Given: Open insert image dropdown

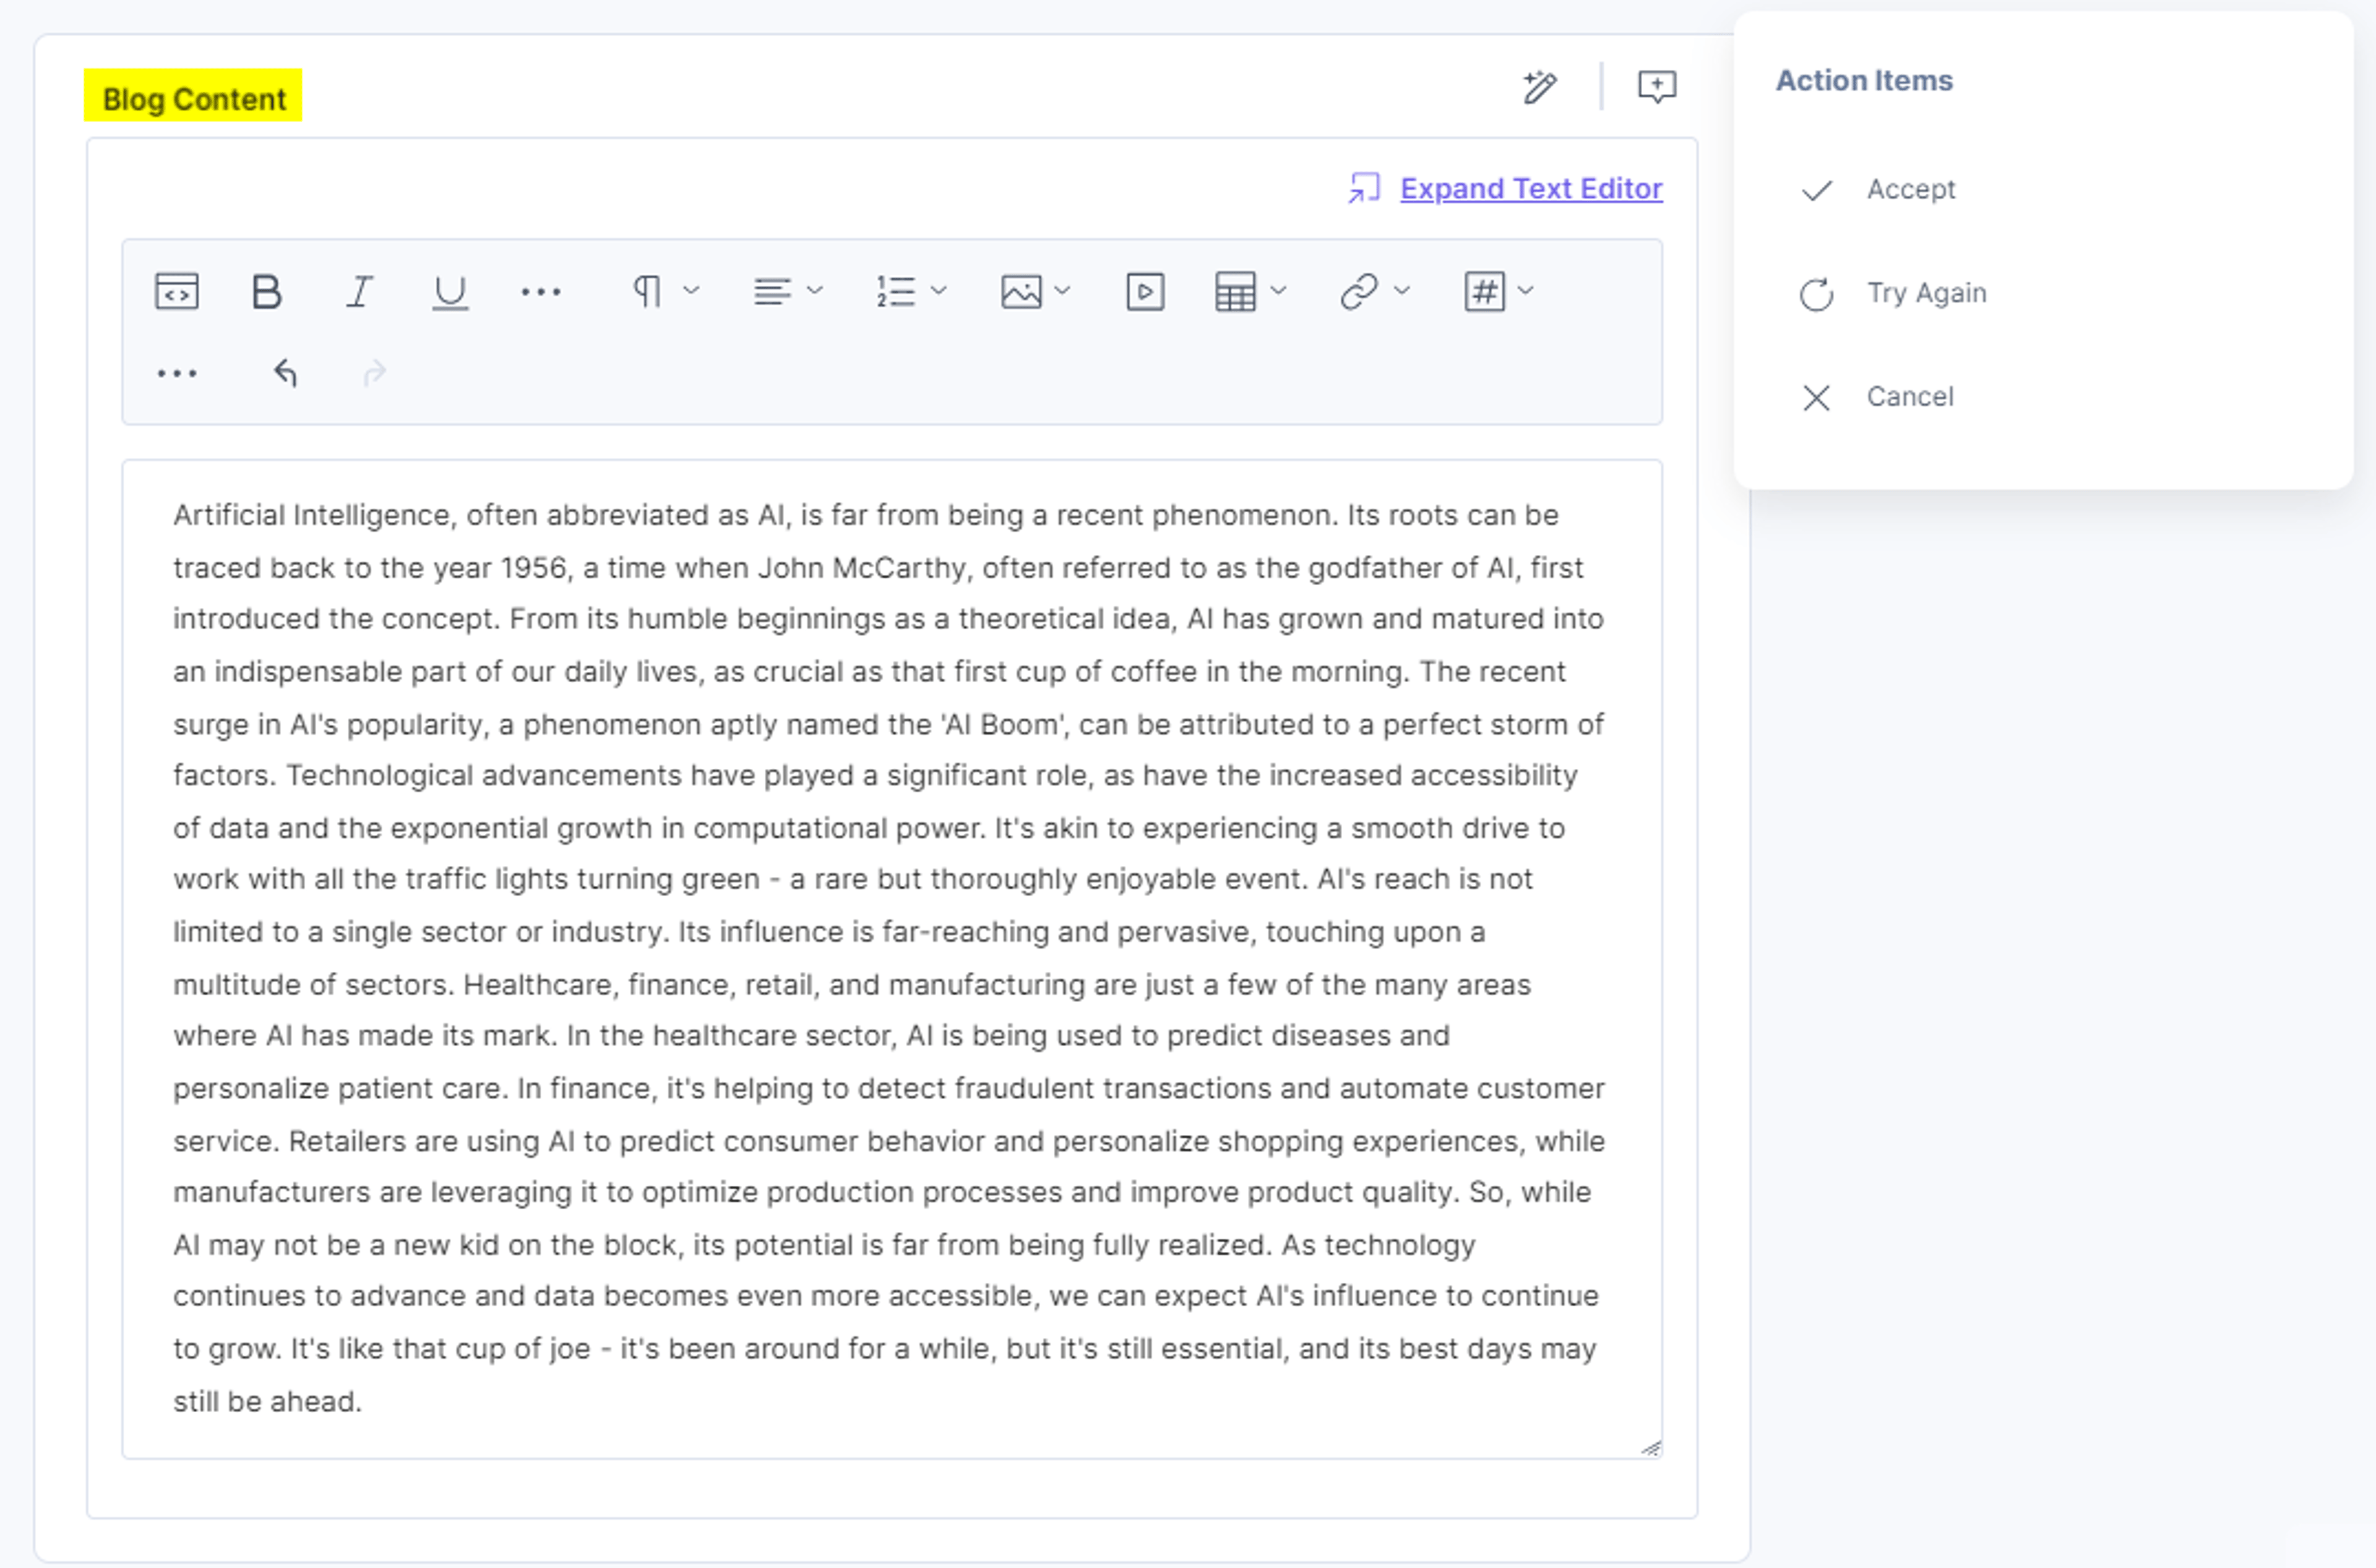Looking at the screenshot, I should (x=1035, y=292).
